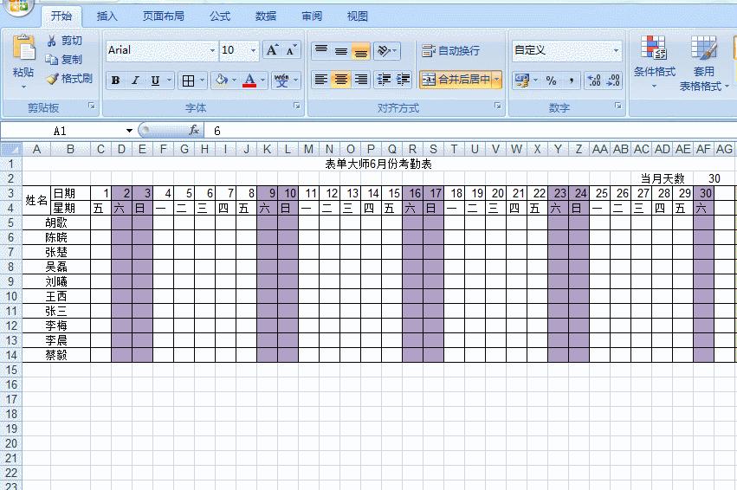
Task: Click the Insert Function fx button
Action: pyautogui.click(x=194, y=130)
